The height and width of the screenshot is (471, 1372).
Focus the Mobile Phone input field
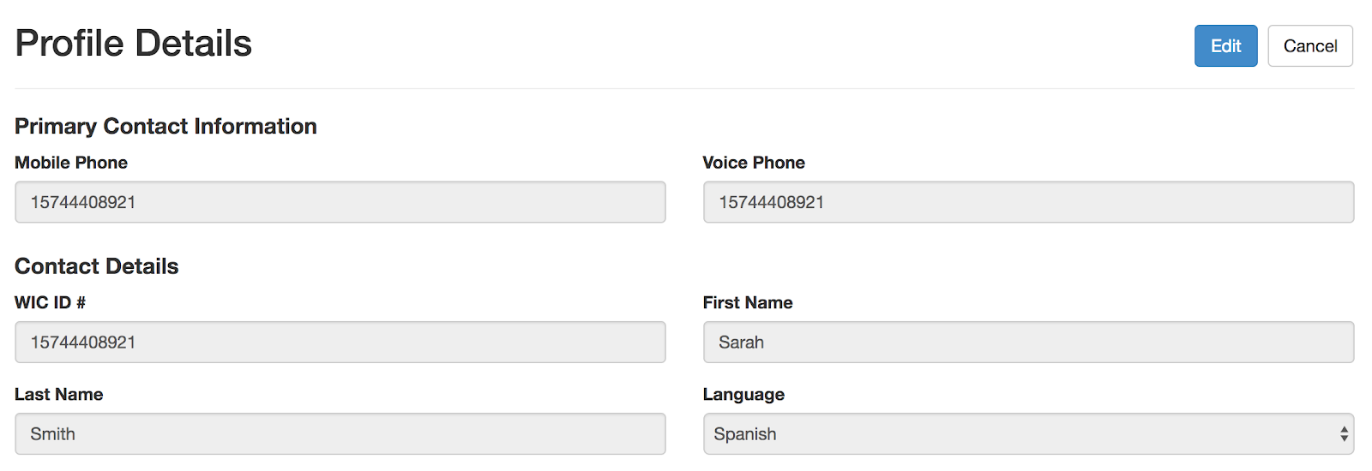[x=340, y=202]
